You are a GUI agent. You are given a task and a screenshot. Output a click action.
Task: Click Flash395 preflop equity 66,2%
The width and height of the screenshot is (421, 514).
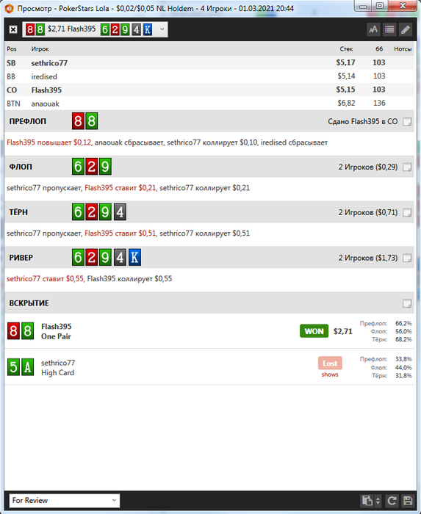(x=403, y=323)
